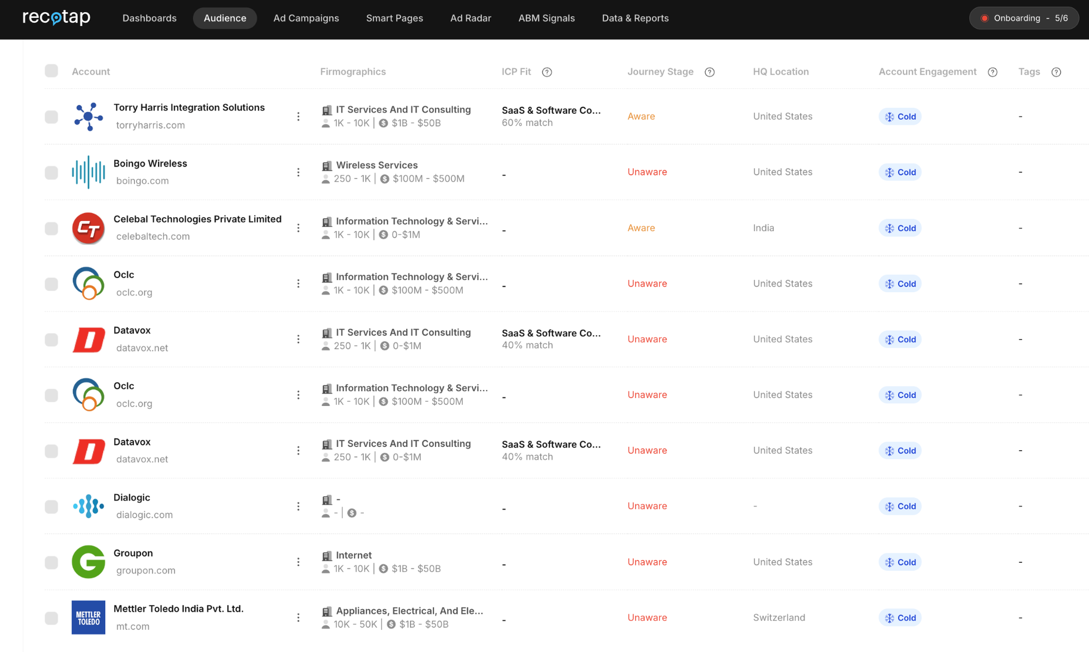This screenshot has width=1089, height=652.
Task: Click the Journey Stage help icon
Action: [709, 72]
